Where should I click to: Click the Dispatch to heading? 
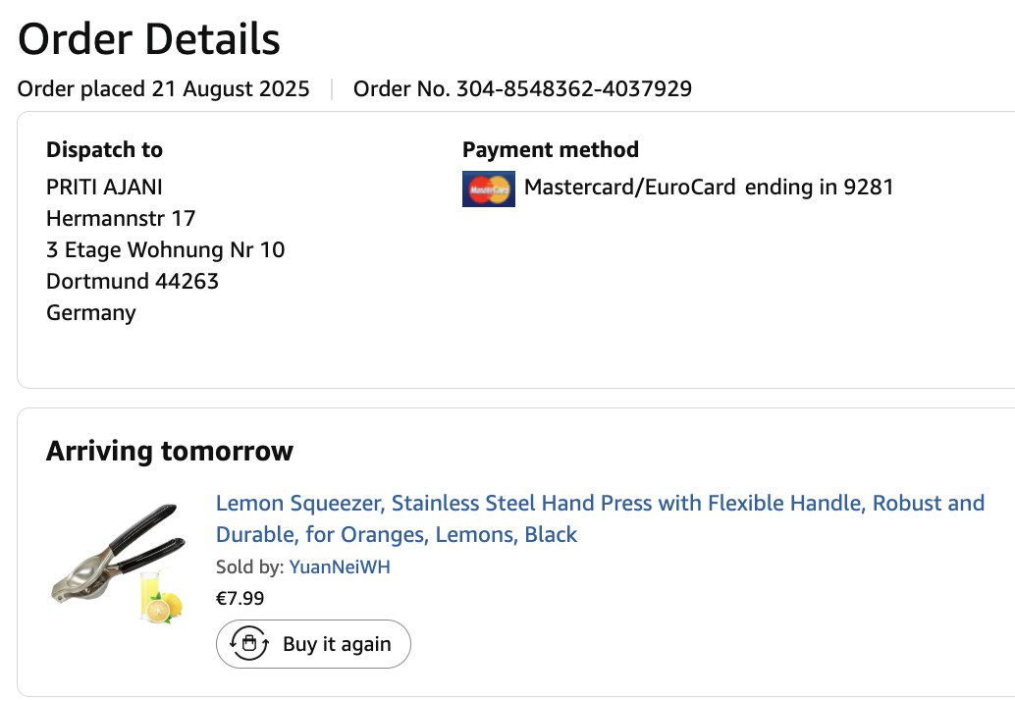[104, 150]
